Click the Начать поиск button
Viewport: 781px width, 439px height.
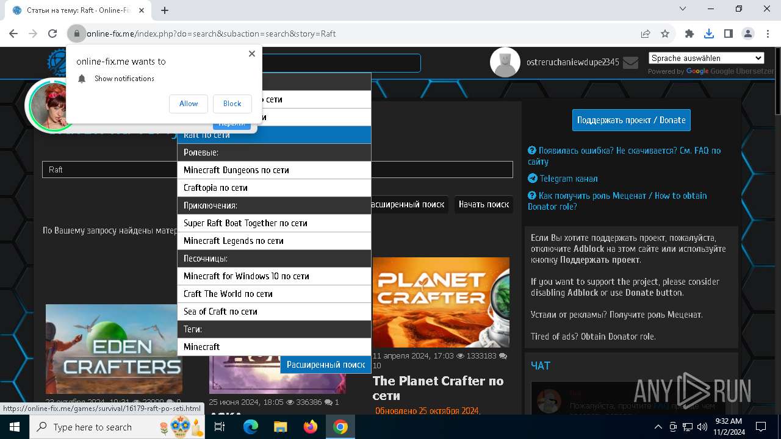point(484,205)
